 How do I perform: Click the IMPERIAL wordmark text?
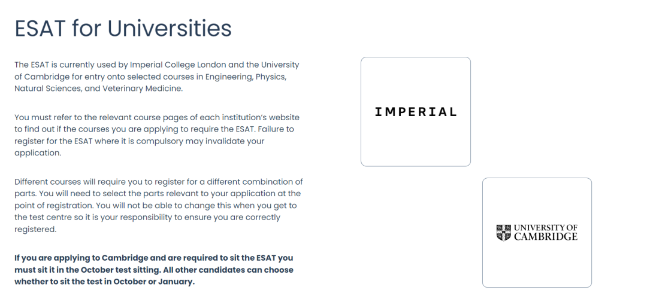(416, 112)
